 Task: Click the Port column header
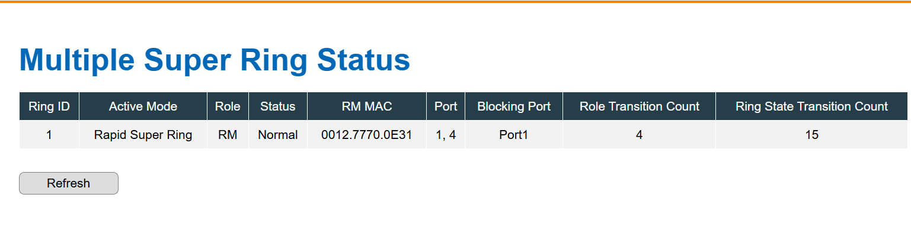pyautogui.click(x=446, y=106)
